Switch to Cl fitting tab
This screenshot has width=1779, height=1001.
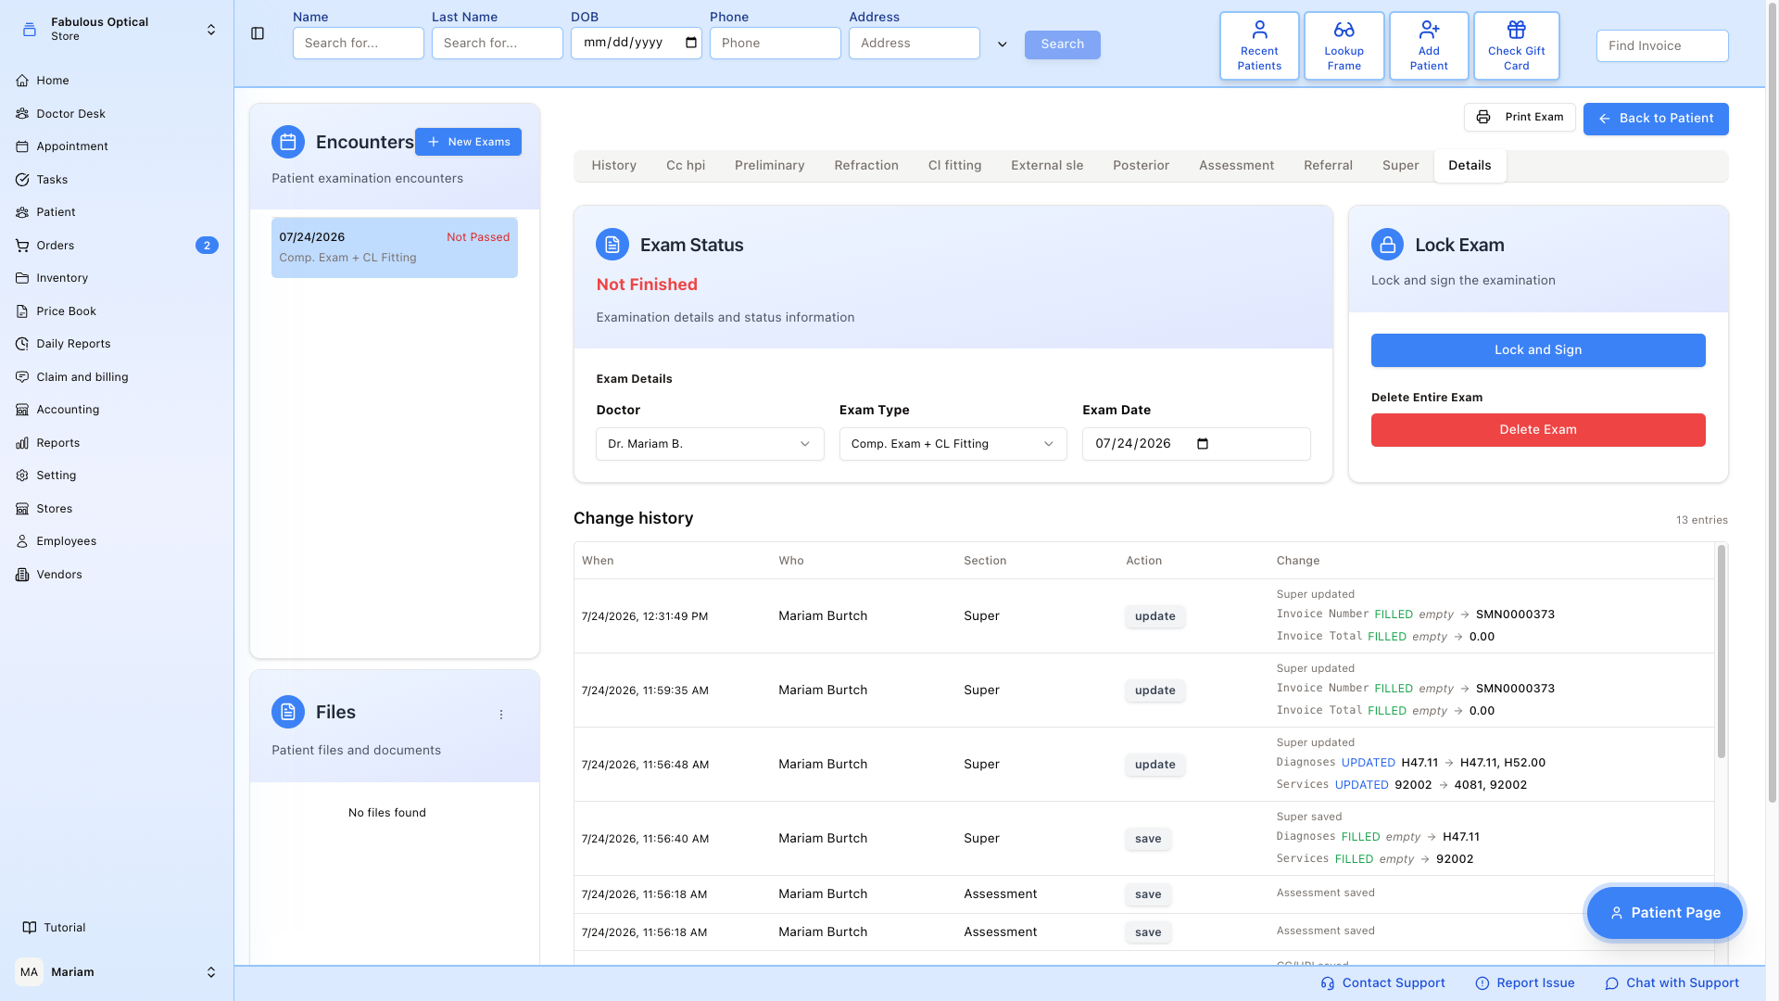point(954,166)
